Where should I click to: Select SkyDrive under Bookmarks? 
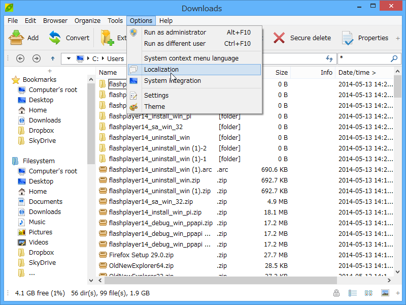tap(37, 140)
